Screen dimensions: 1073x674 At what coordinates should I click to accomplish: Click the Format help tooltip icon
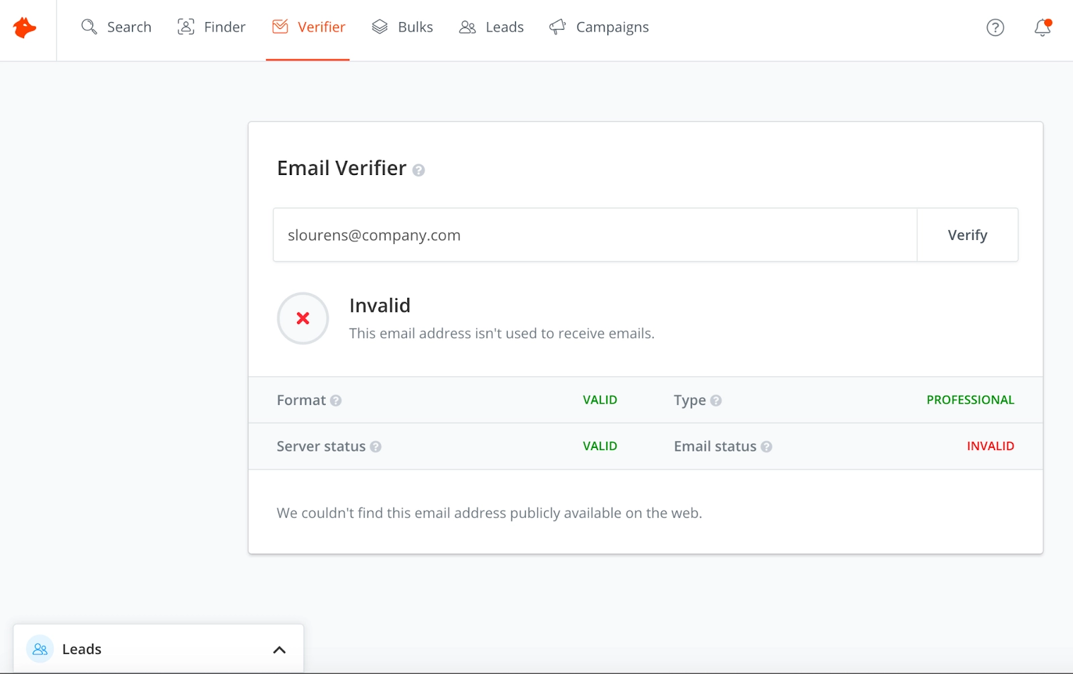coord(336,400)
